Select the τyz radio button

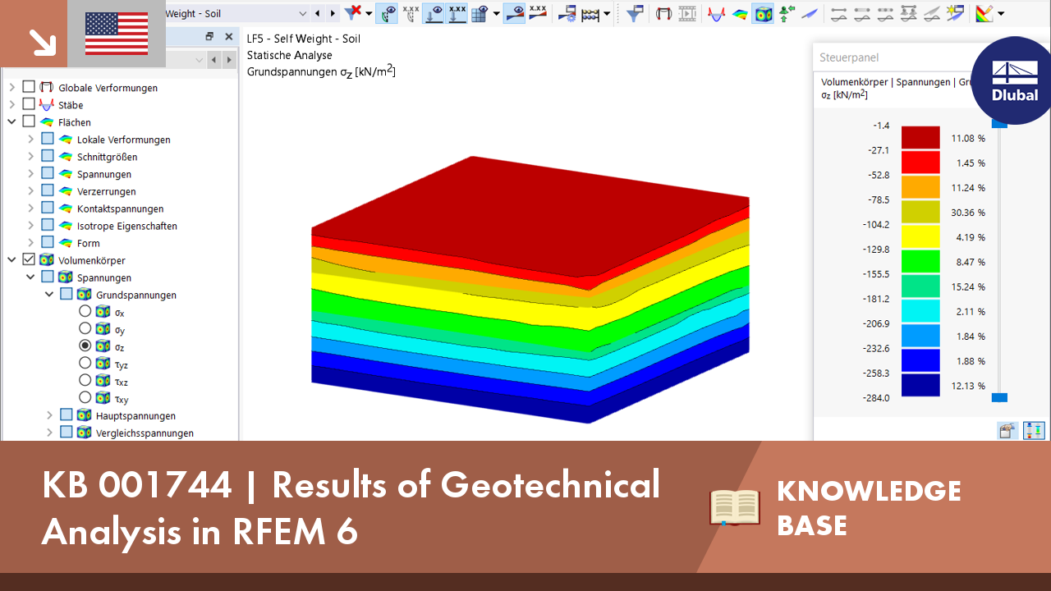[x=85, y=364]
